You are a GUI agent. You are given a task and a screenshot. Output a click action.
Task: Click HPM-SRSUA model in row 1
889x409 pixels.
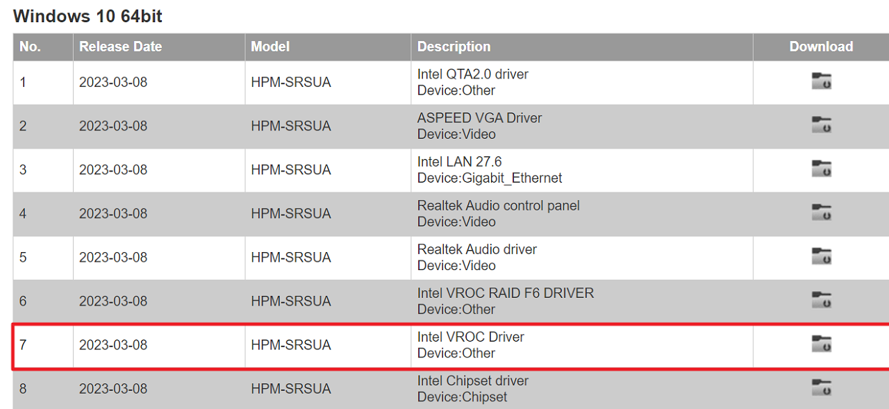tap(291, 82)
